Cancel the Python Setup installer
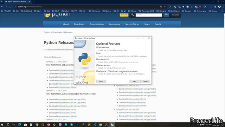Image resolution: width=225 pixels, height=127 pixels. tap(145, 81)
